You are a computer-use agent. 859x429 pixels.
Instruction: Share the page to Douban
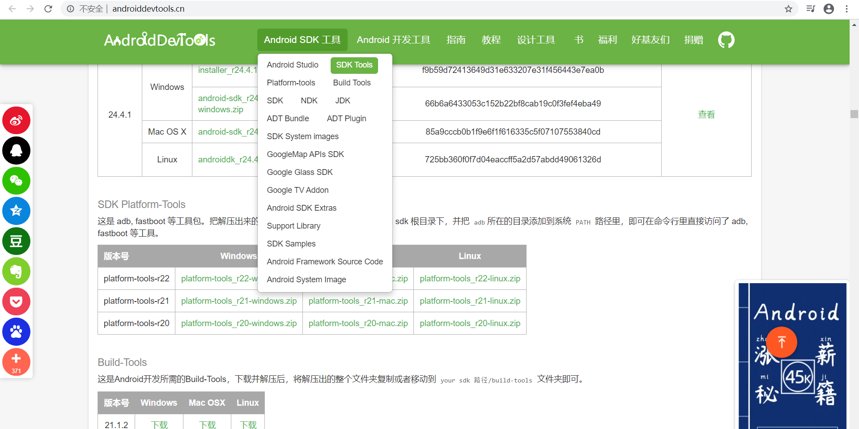(x=16, y=241)
